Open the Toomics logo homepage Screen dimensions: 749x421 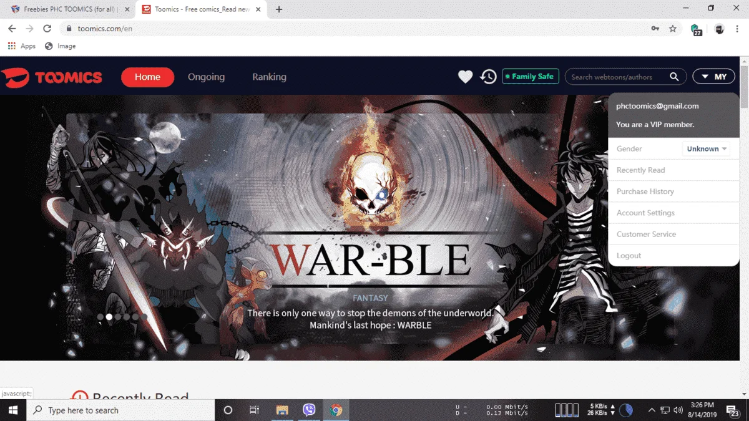pyautogui.click(x=51, y=77)
